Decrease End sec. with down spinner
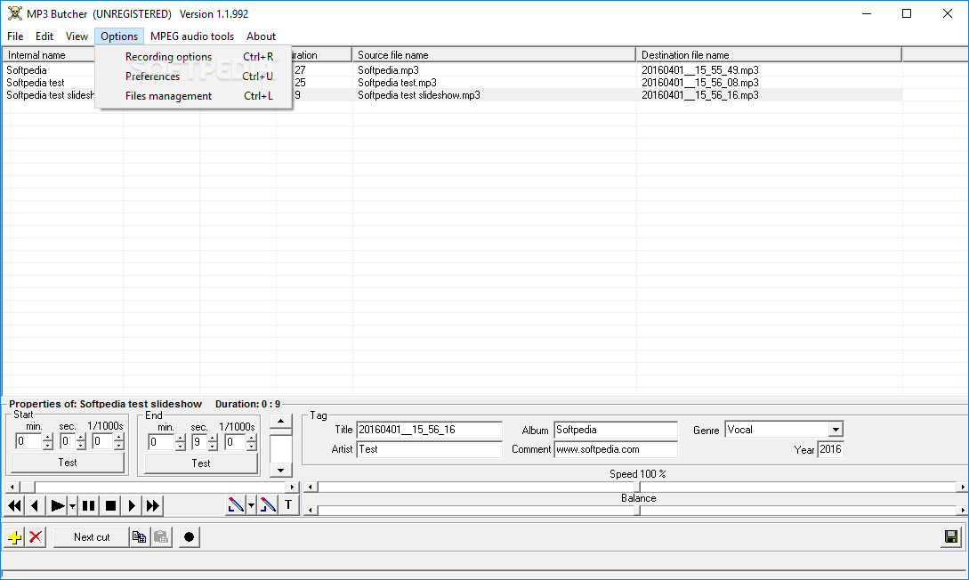 (214, 446)
